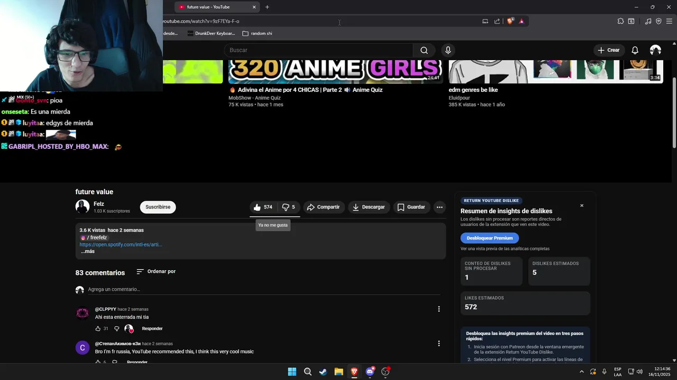Subscribe to Felz with Suscribirse
Image resolution: width=677 pixels, height=380 pixels.
[158, 207]
